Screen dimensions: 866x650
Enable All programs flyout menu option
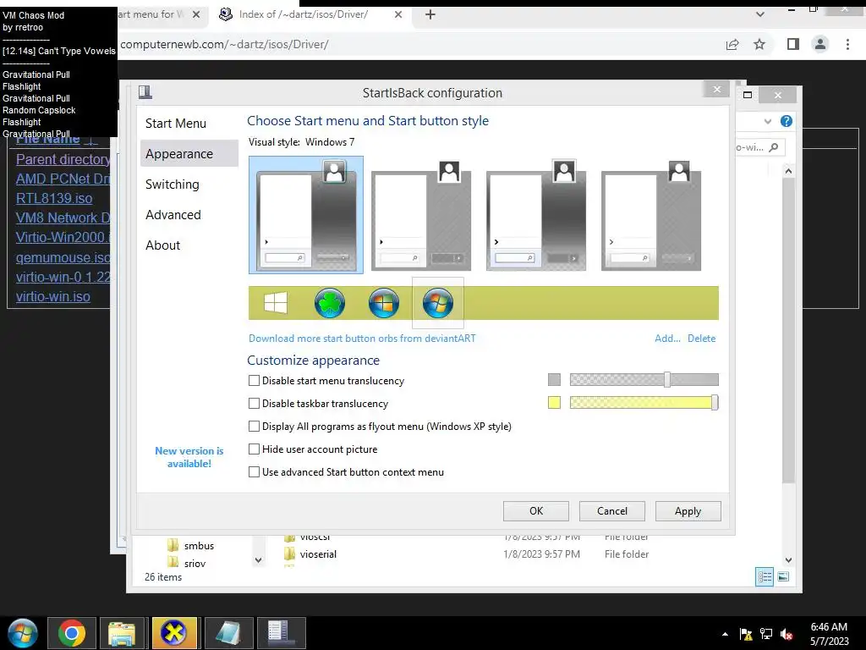254,427
